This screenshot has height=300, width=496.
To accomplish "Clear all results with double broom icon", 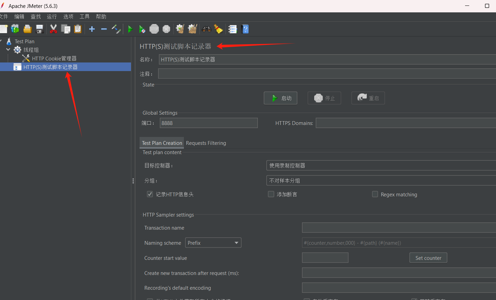I will pos(192,29).
